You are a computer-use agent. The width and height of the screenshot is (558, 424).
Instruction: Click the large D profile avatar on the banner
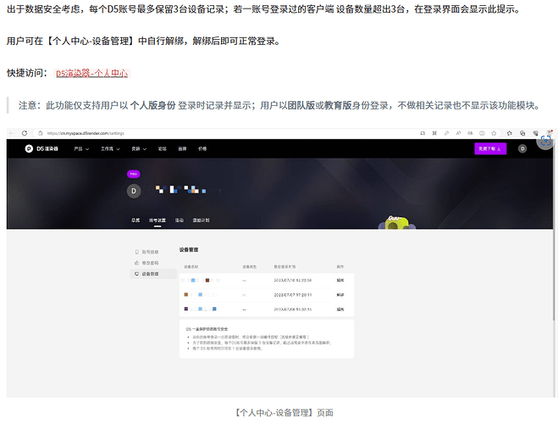(134, 191)
